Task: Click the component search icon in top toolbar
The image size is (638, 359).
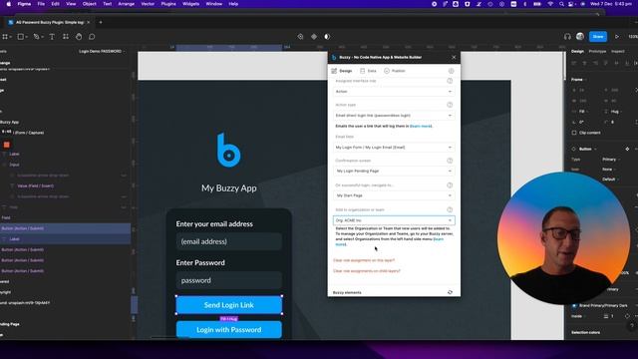Action: (x=300, y=37)
